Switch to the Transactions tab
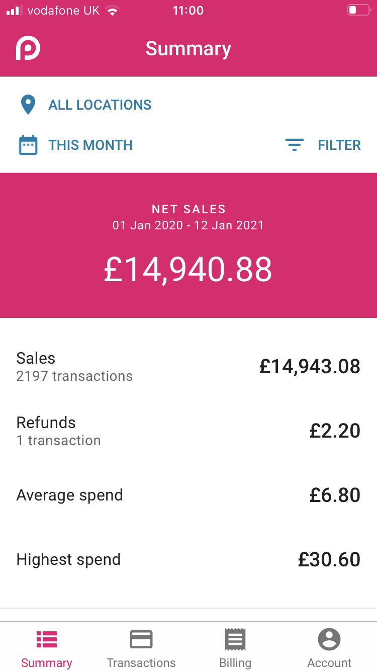Screen dimensions: 377x671 tap(141, 662)
